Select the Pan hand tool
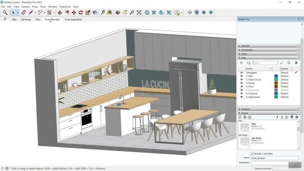Viewport: 304px width, 171px height. 125,12
